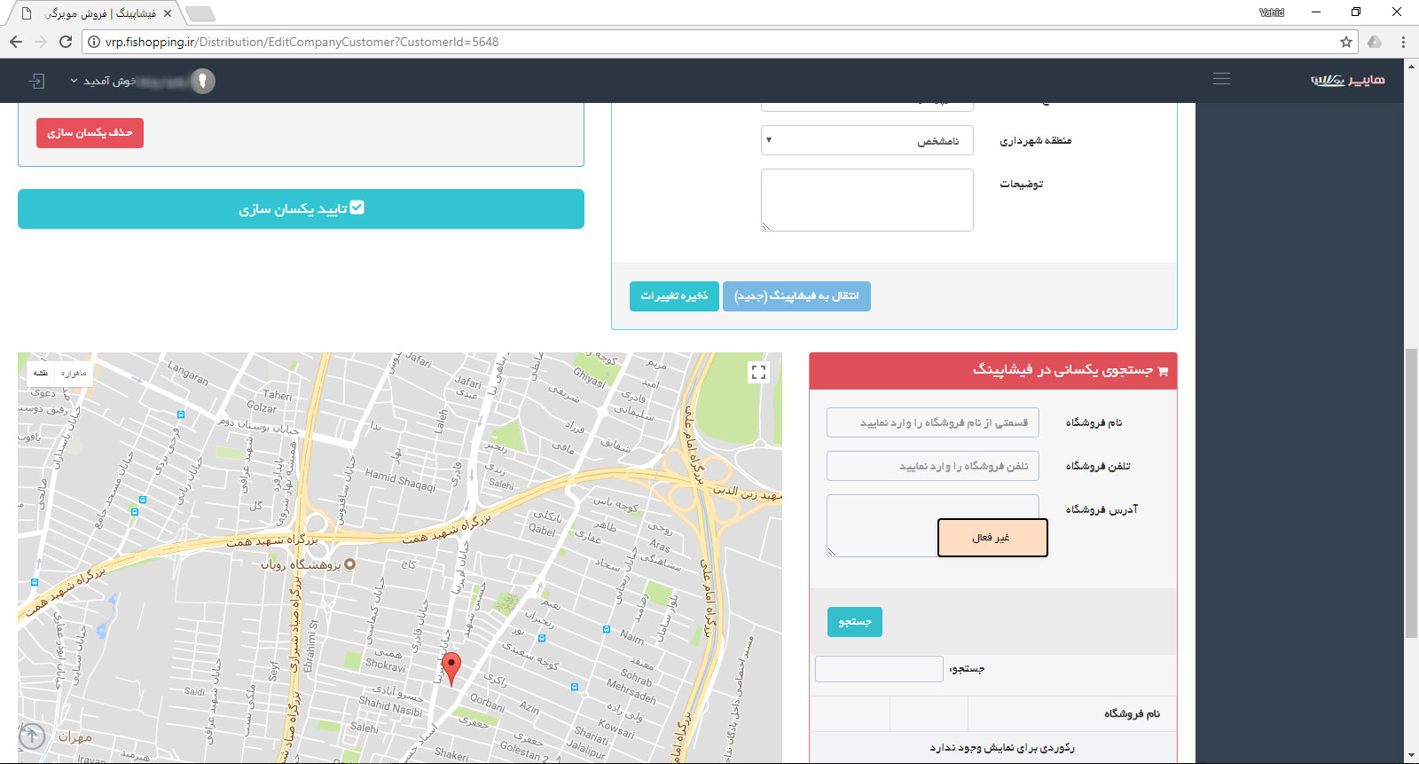Viewport: 1419px width, 764px height.
Task: Open the Chrome three-dot menu
Action: (1403, 42)
